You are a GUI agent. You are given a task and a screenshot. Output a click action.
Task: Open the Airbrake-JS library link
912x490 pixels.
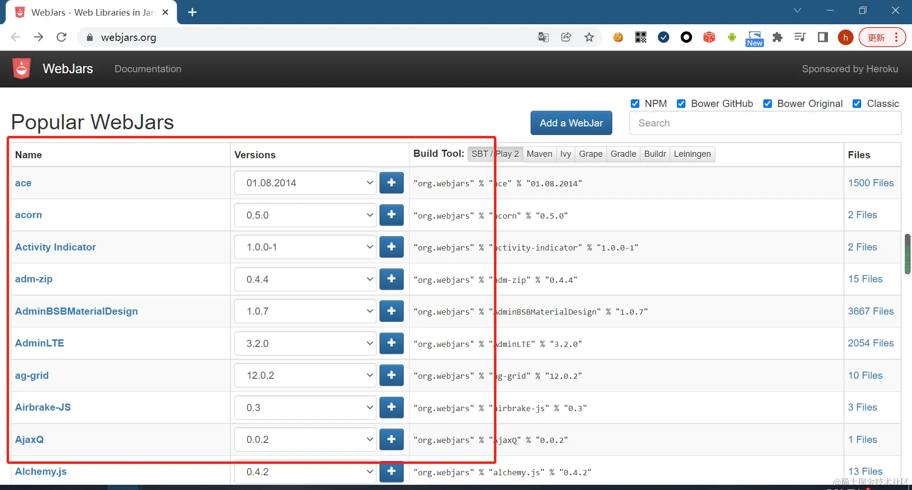tap(43, 407)
